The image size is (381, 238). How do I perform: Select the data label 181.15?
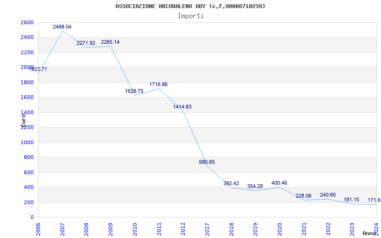click(x=351, y=199)
